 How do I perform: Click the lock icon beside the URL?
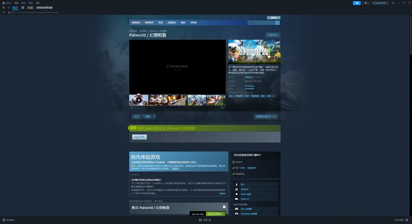(x=9, y=12)
